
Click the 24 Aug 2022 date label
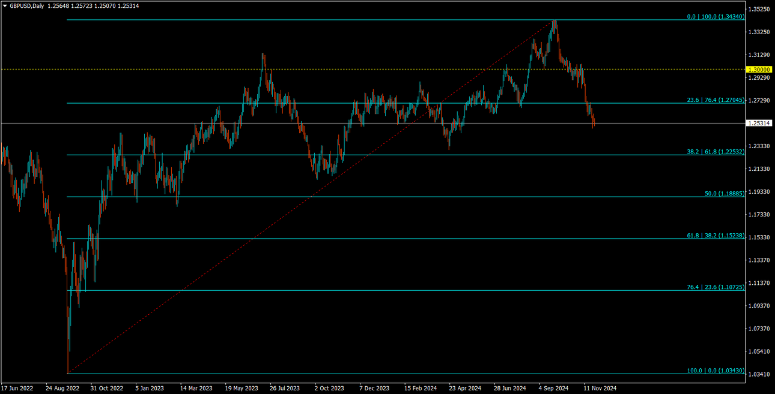[62, 388]
